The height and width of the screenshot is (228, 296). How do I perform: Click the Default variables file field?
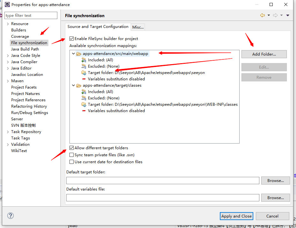(163, 198)
